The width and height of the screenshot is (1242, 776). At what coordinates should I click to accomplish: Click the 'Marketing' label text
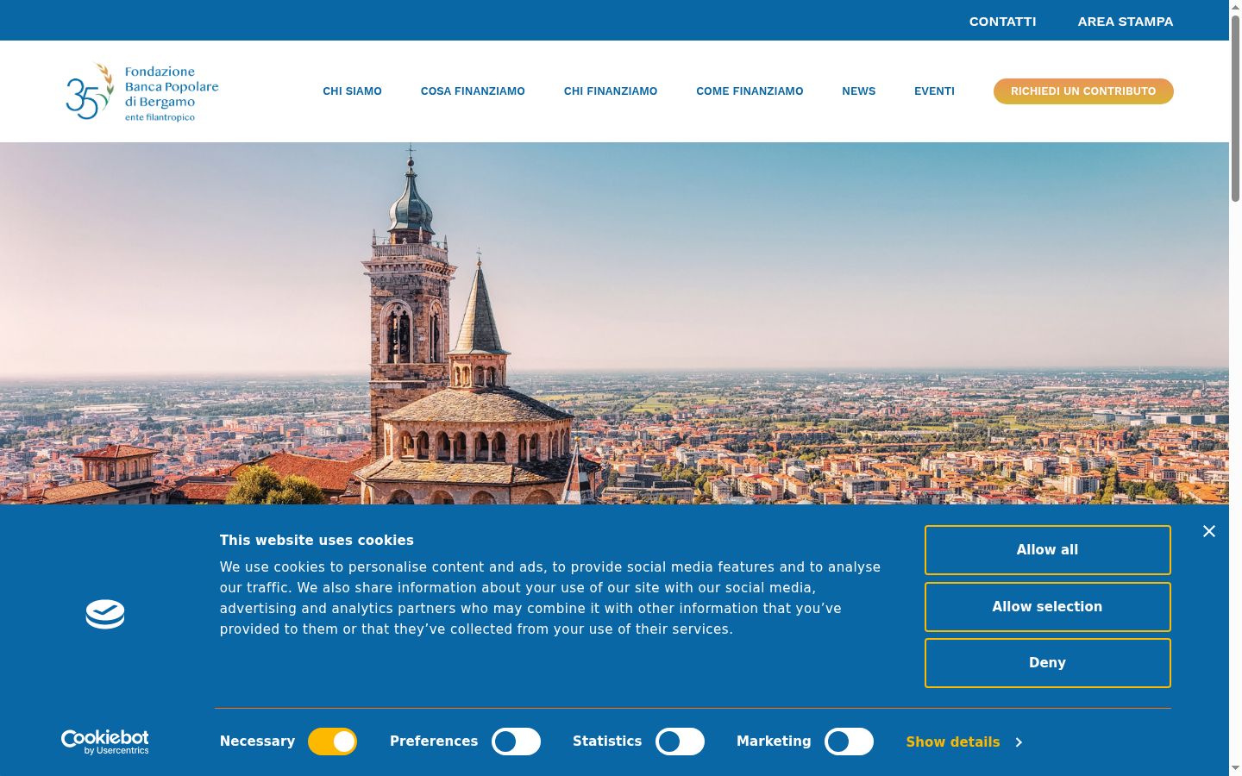coord(774,742)
